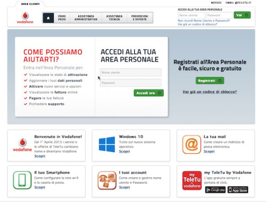The image size is (266, 202).
Task: Click the my TeleTu app icon
Action: point(192,180)
